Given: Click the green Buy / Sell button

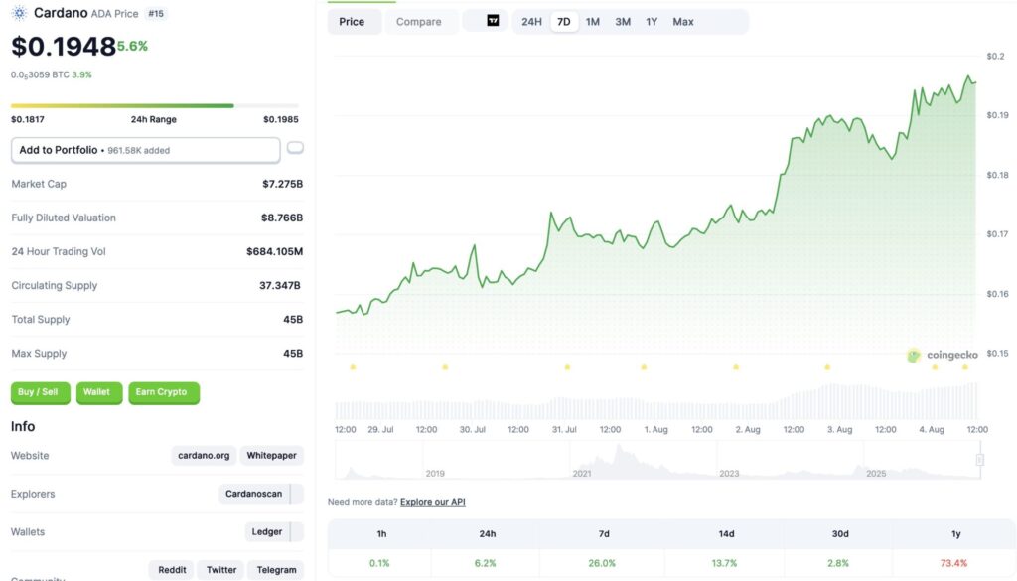Looking at the screenshot, I should pos(40,392).
